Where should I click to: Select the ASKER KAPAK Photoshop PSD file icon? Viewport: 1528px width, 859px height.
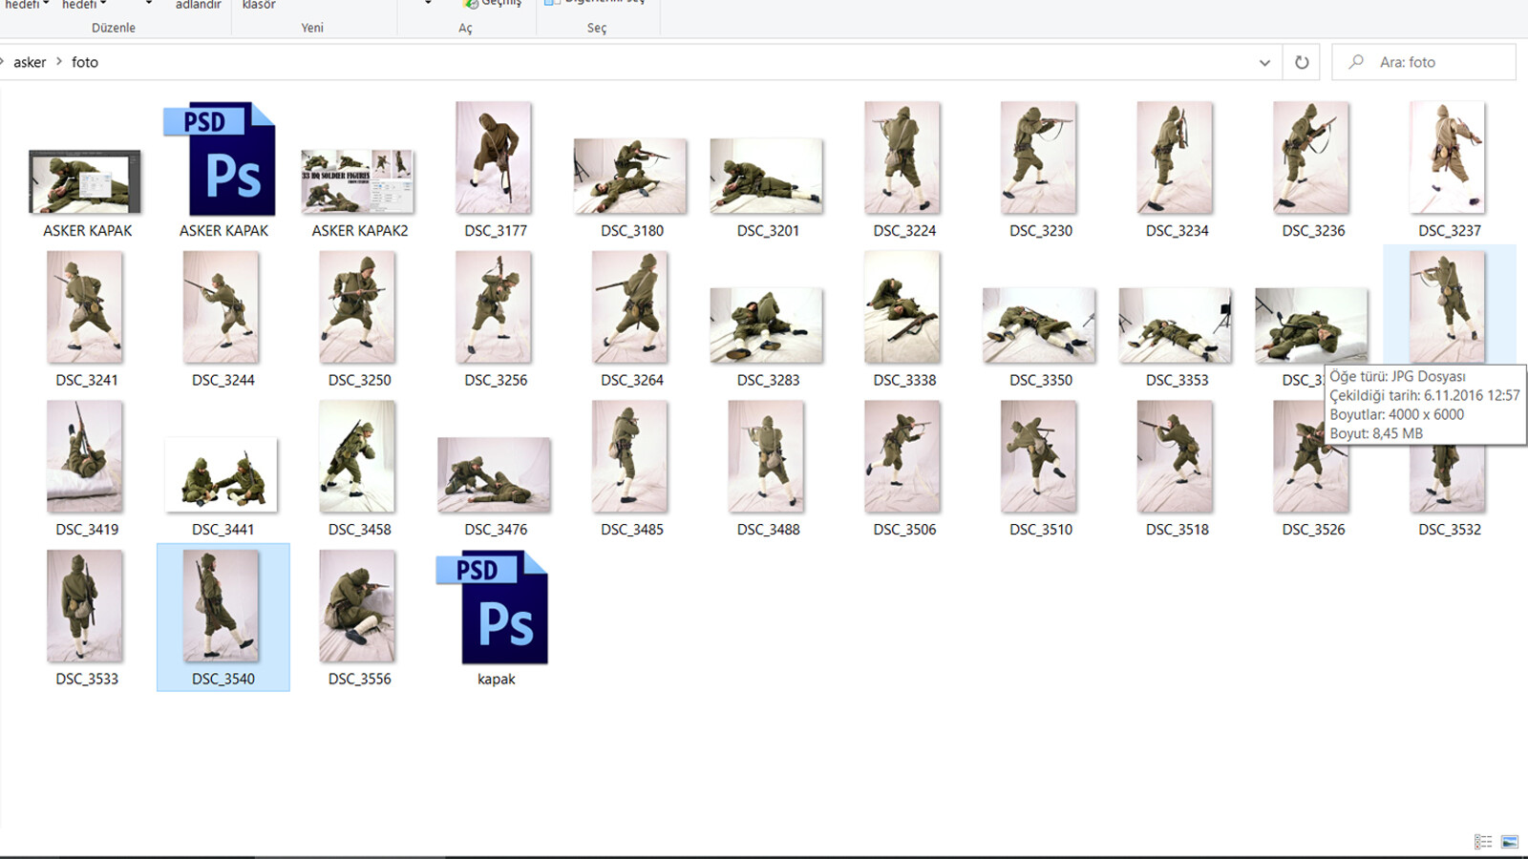point(220,158)
